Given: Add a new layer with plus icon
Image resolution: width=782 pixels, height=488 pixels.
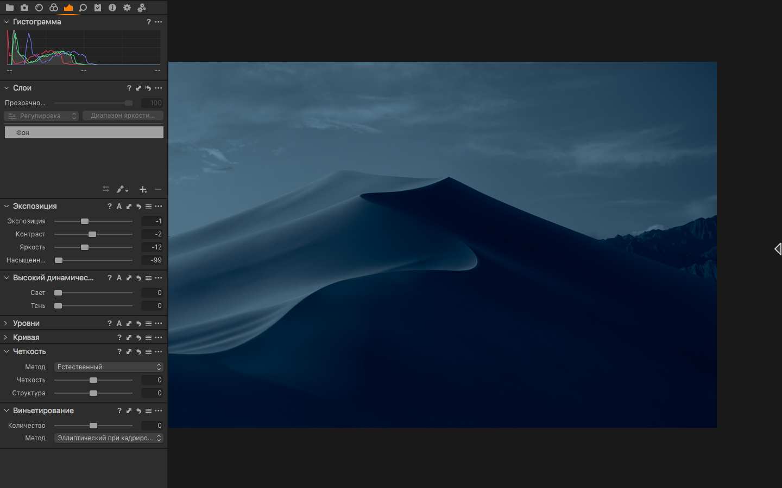Looking at the screenshot, I should [143, 189].
